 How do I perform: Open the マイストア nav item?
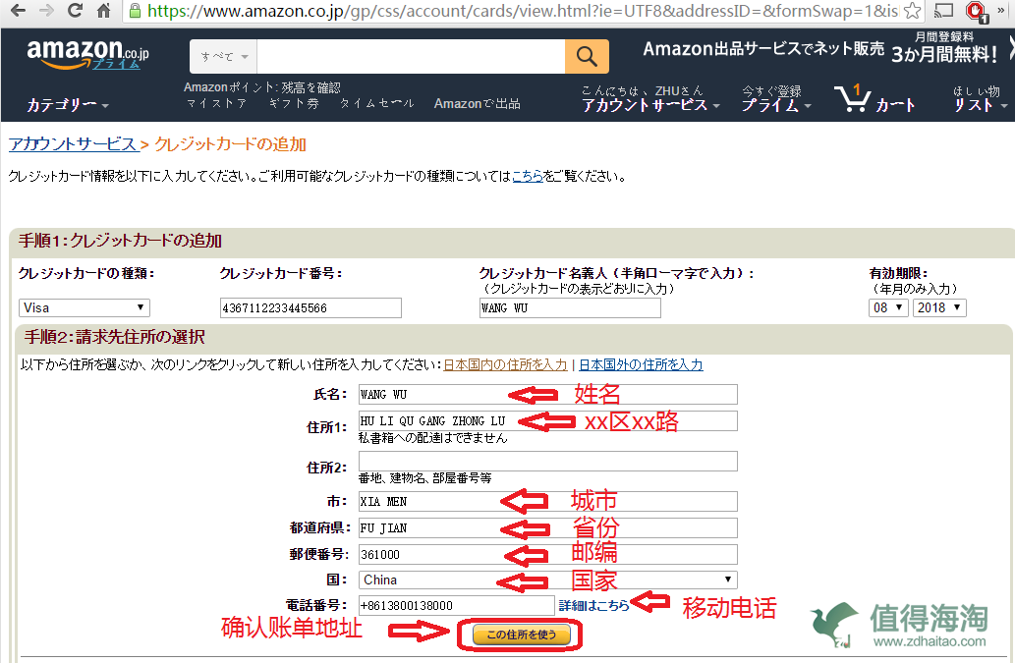216,103
